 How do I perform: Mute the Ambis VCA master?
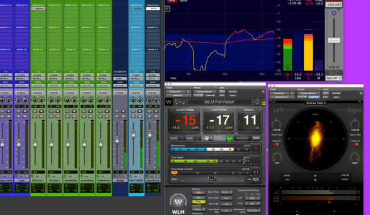point(123,116)
